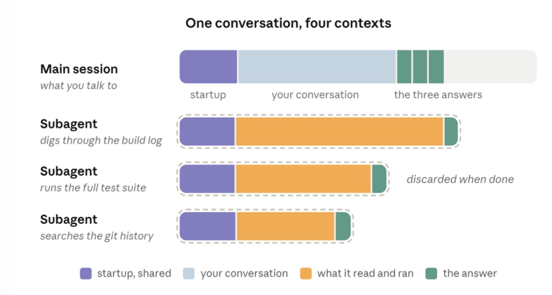
Task: Click the first green answer block in Main session
Action: pyautogui.click(x=404, y=67)
